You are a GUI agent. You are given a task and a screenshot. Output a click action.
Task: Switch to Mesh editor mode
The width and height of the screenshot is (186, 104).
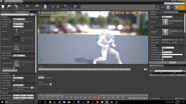tap(170, 8)
